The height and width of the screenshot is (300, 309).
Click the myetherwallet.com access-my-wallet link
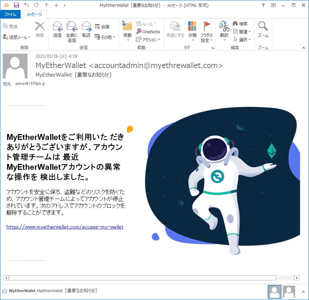coord(65,227)
